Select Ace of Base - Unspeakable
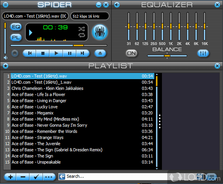The image size is (223, 184). coord(83,162)
